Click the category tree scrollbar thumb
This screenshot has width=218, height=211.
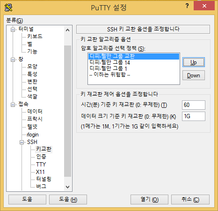tap(67, 111)
